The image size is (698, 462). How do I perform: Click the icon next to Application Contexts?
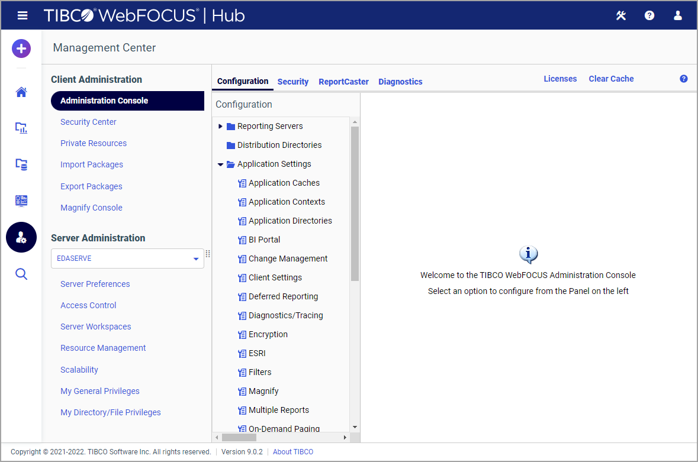tap(242, 202)
